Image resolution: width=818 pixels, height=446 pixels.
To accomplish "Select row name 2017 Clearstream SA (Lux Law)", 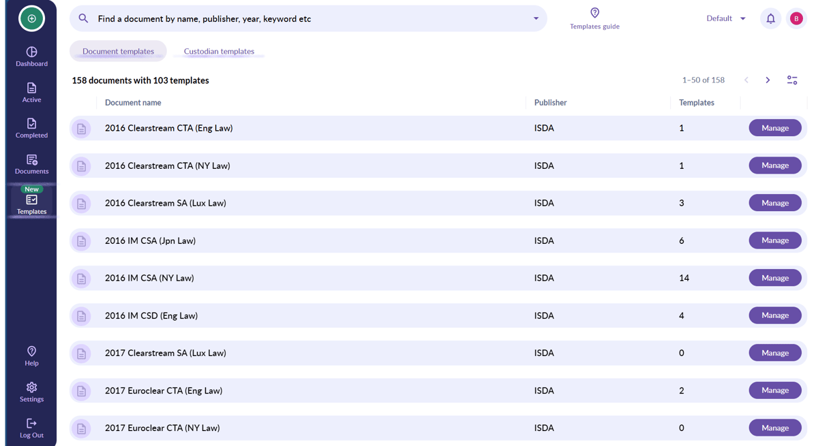I will point(165,353).
